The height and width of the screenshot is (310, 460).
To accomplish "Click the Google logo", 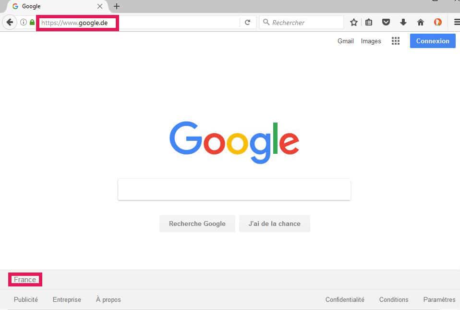I will pyautogui.click(x=234, y=142).
